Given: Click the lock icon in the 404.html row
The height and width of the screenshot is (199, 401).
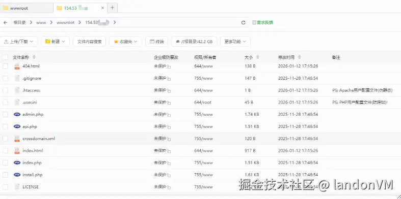Looking at the screenshot, I should click(169, 67).
